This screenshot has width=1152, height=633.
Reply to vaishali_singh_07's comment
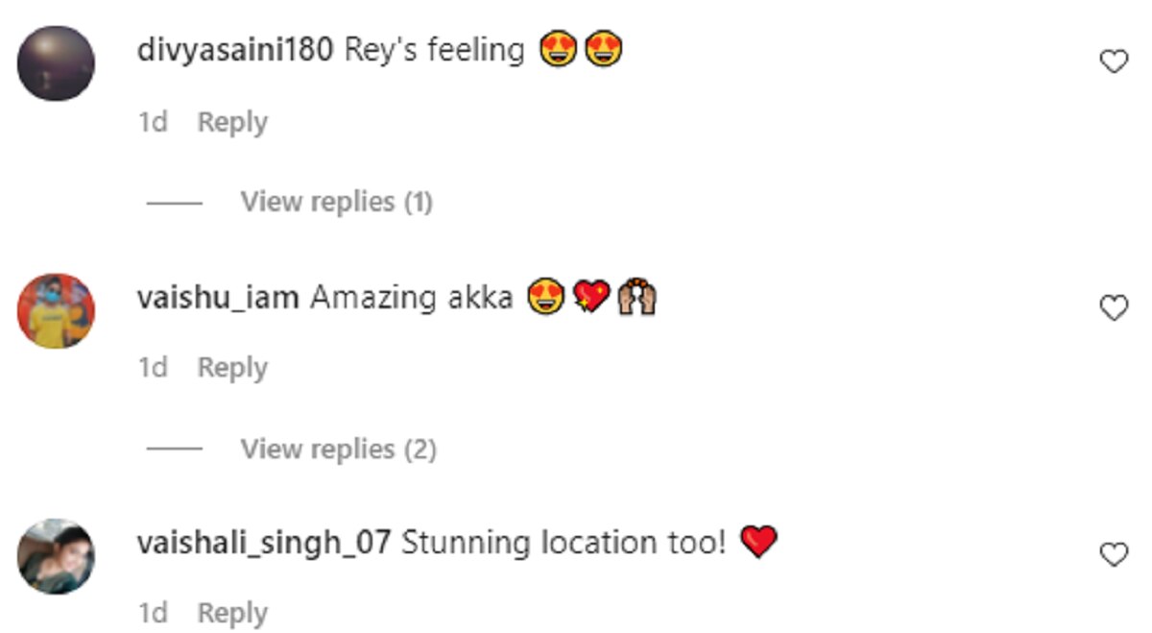pyautogui.click(x=232, y=614)
